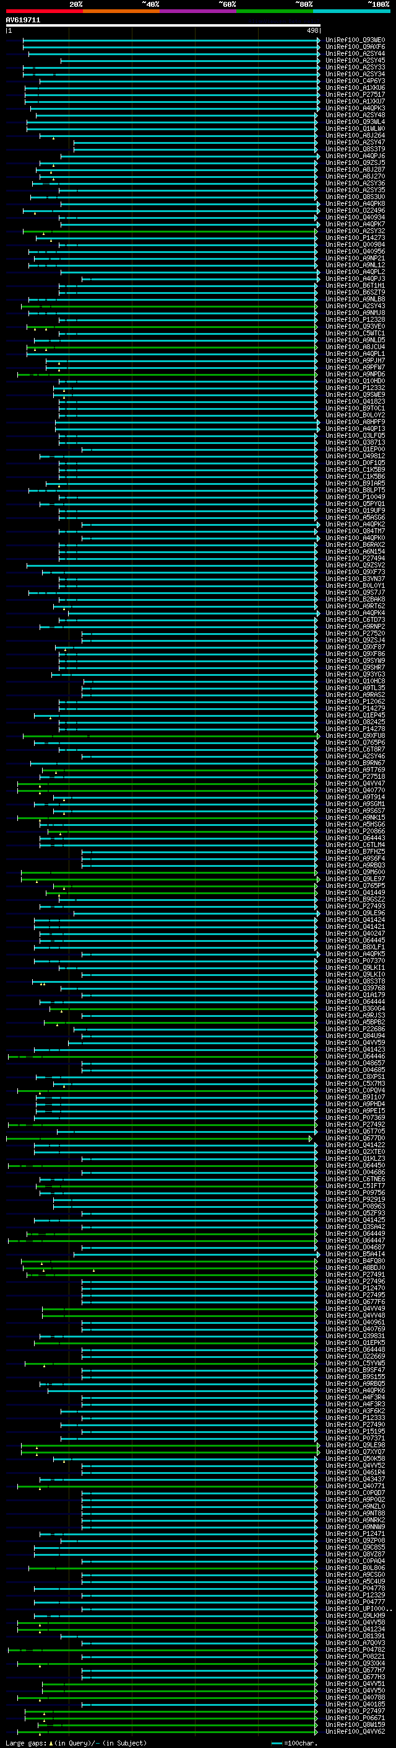
Task: Select hit label UniRef100_P06671
Action: 355,1717
